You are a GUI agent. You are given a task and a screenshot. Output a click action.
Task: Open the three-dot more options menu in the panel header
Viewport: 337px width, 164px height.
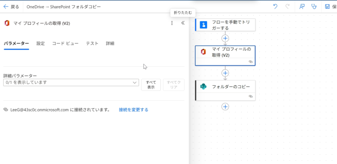click(171, 23)
